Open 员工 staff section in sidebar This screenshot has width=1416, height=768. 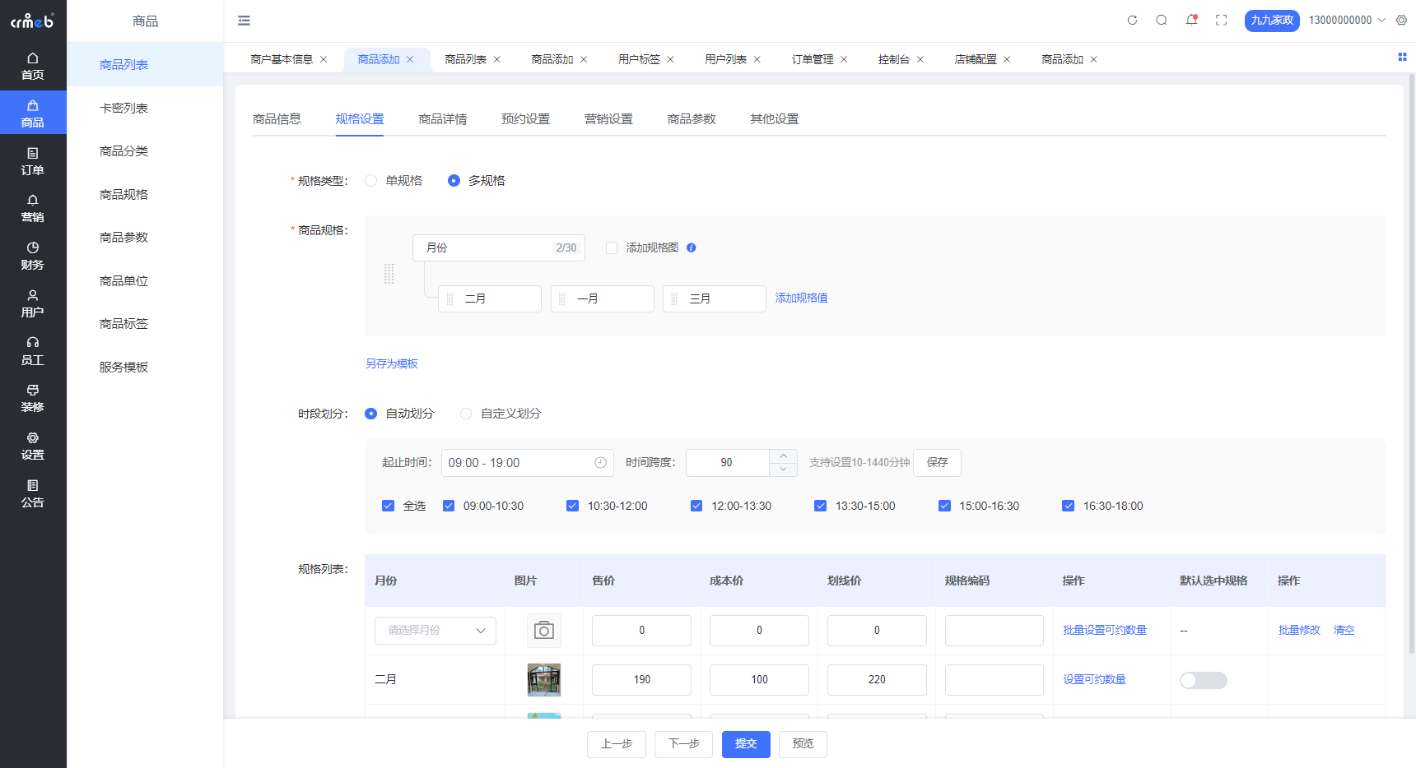33,351
